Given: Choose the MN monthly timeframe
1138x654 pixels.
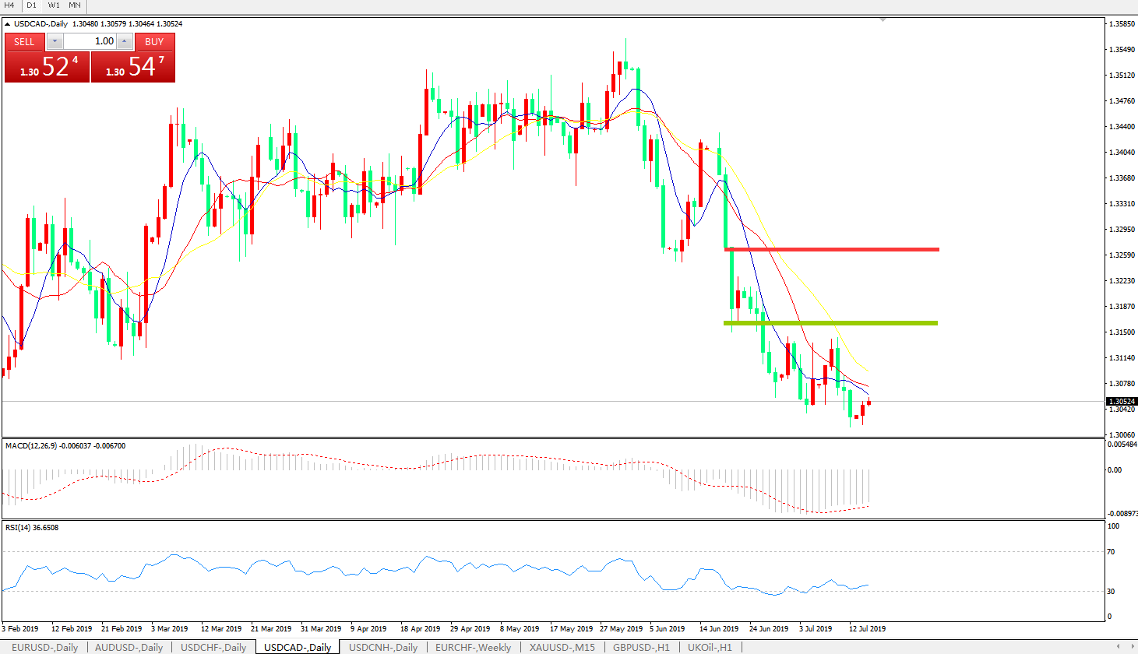Looking at the screenshot, I should 75,5.
